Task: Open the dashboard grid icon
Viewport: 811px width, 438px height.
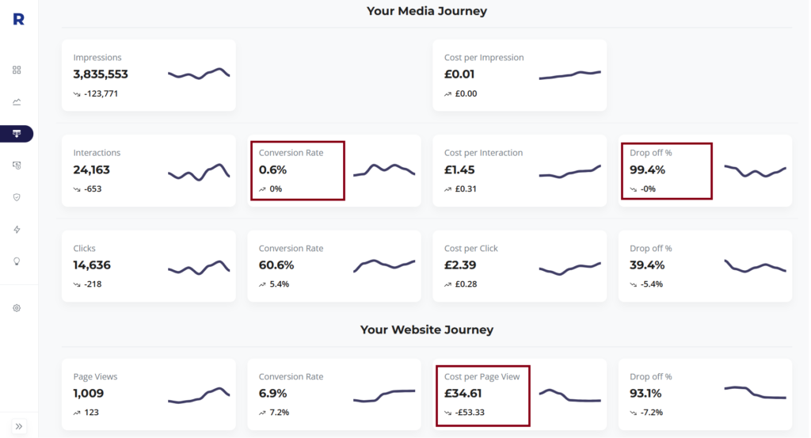Action: pos(17,70)
